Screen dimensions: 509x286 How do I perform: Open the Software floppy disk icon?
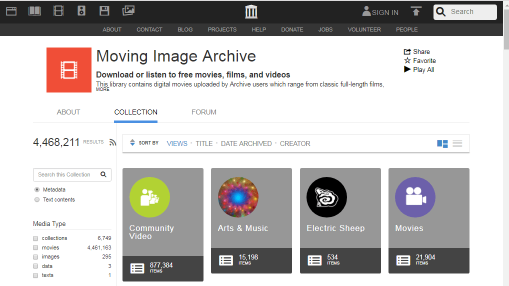click(x=104, y=10)
